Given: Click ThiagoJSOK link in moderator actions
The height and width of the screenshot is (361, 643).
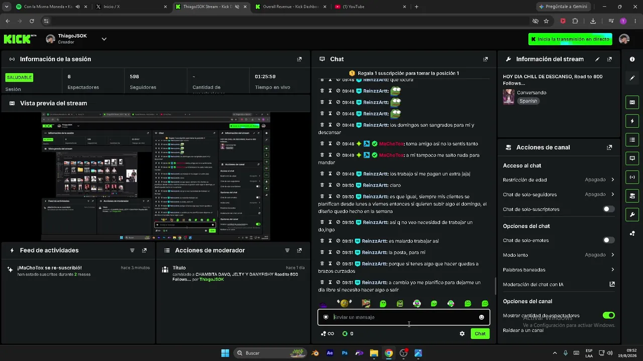Looking at the screenshot, I should pos(211,280).
